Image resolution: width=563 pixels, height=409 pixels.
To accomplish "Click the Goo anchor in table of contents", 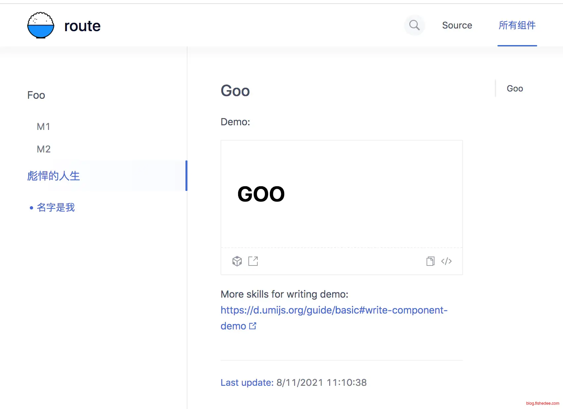I will [x=515, y=88].
